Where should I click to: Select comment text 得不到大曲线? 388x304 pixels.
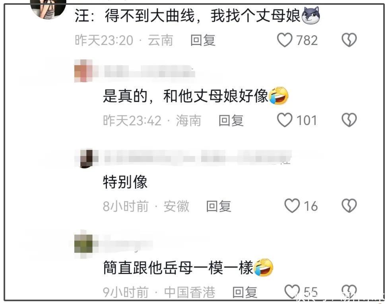(150, 16)
